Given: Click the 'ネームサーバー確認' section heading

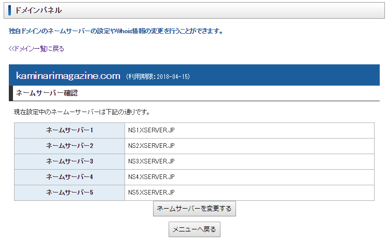Looking at the screenshot, I should pyautogui.click(x=47, y=93).
